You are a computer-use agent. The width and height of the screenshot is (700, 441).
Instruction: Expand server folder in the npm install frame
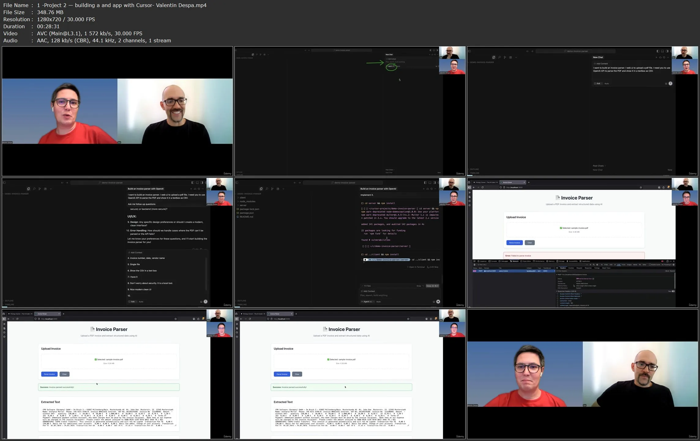(242, 205)
